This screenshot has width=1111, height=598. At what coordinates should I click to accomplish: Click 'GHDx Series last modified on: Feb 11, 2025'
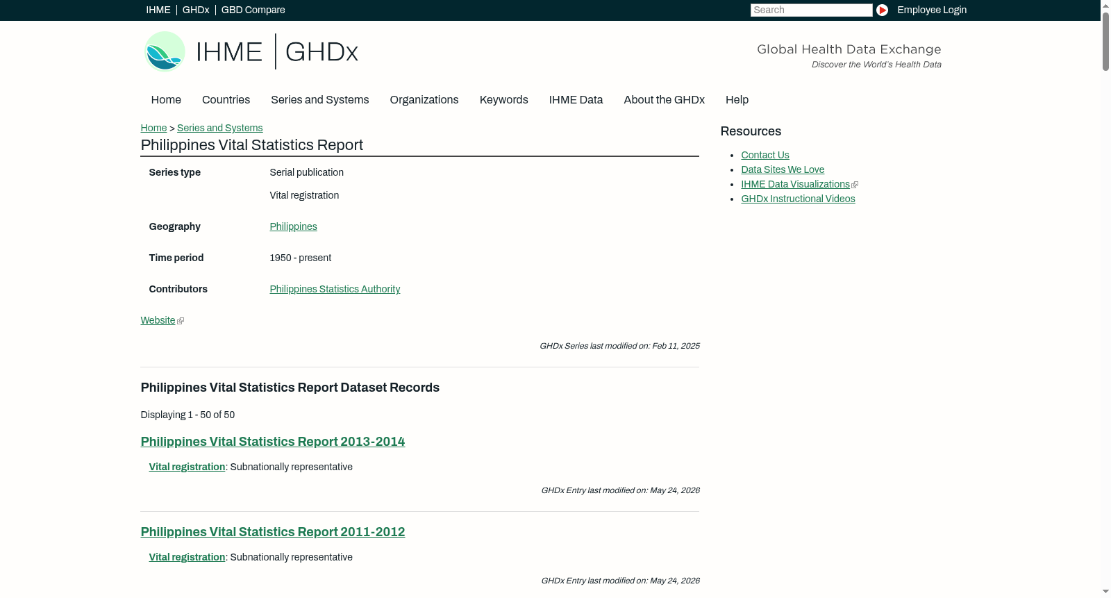[619, 346]
